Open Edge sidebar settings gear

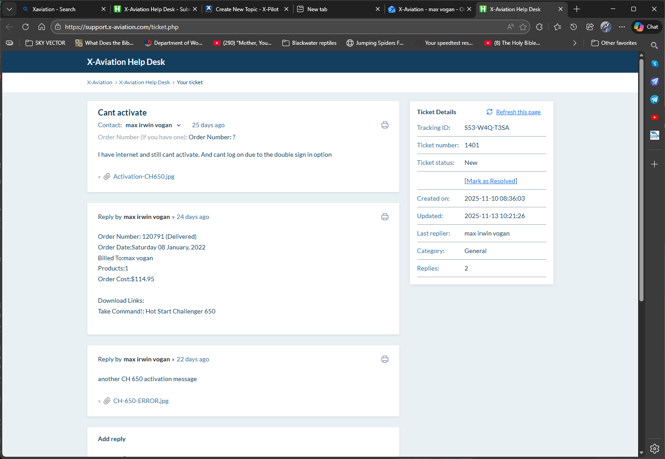coord(654,449)
